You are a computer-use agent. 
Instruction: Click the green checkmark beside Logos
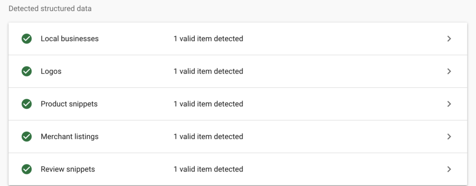[x=26, y=71]
